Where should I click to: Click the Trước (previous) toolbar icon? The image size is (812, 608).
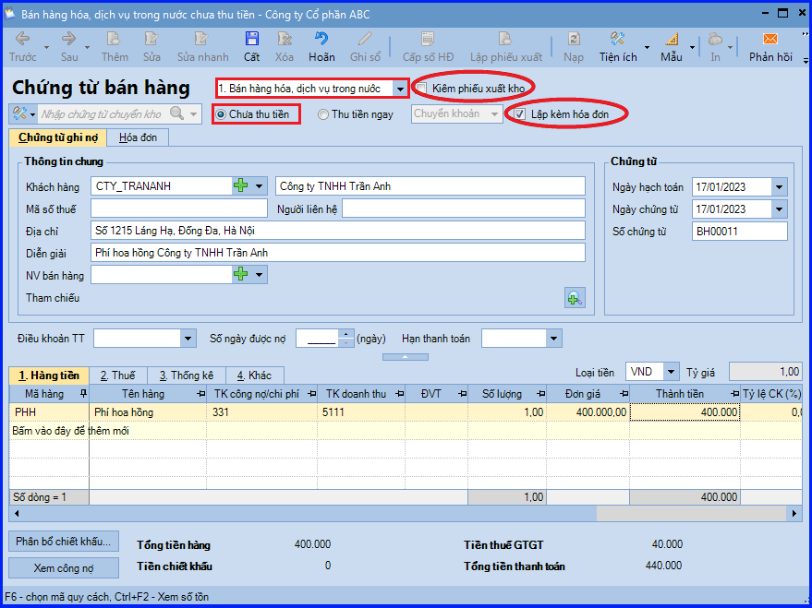pos(23,39)
